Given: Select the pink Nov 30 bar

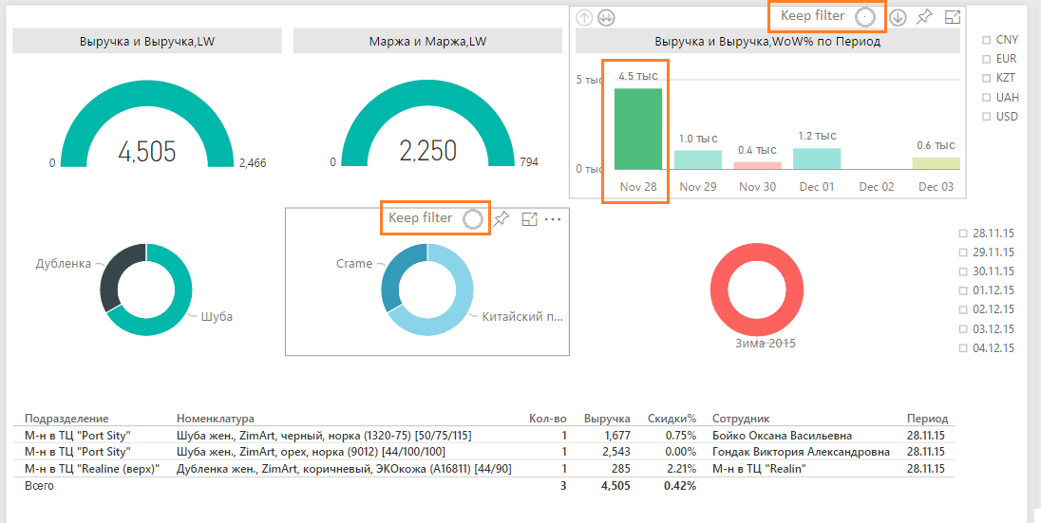Looking at the screenshot, I should coord(758,165).
